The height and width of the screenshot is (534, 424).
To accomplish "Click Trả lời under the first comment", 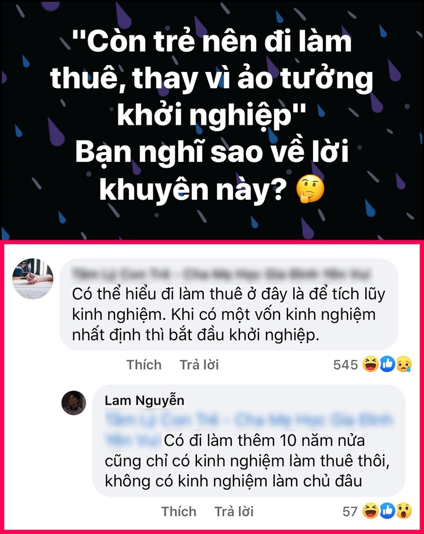I will (x=199, y=365).
